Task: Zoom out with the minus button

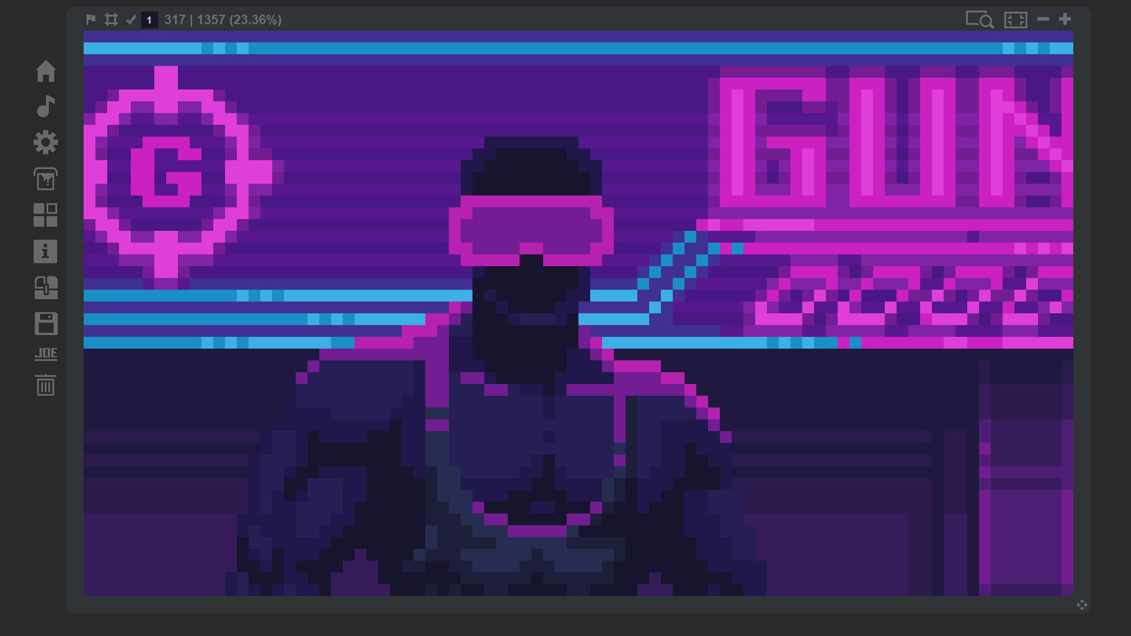Action: (x=1043, y=19)
